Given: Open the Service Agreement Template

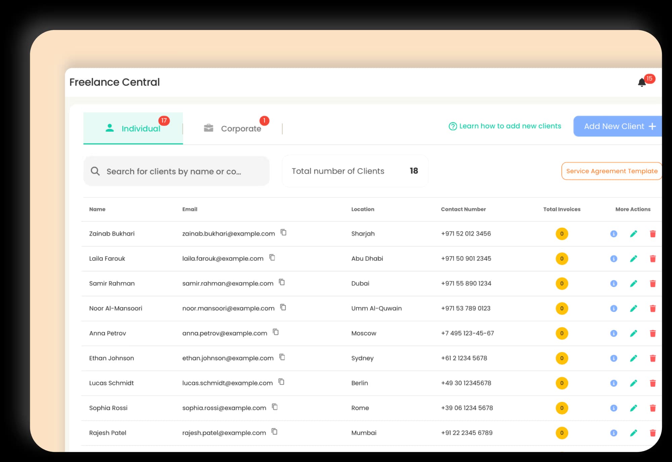Looking at the screenshot, I should [611, 171].
